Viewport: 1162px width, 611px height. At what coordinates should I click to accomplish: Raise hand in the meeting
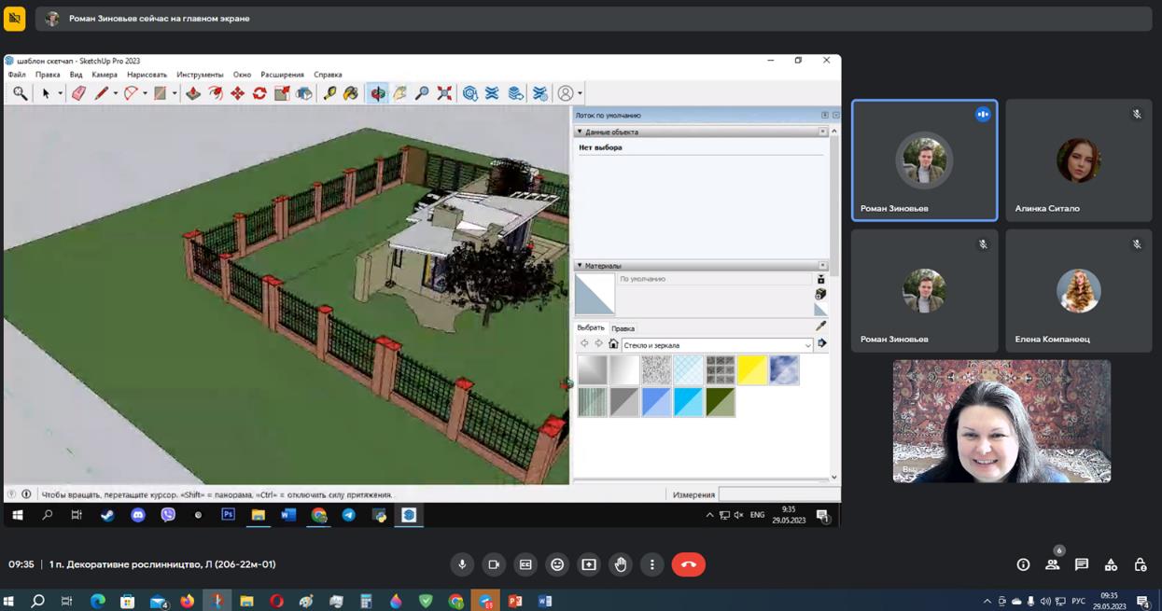pos(621,564)
